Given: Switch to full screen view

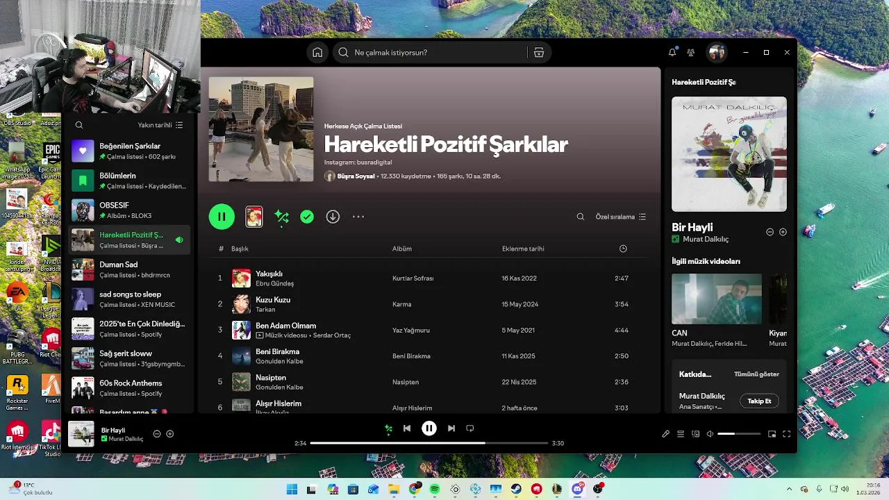Looking at the screenshot, I should (x=787, y=434).
